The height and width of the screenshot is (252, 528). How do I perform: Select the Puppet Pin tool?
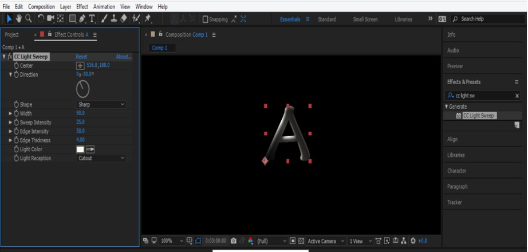click(148, 19)
